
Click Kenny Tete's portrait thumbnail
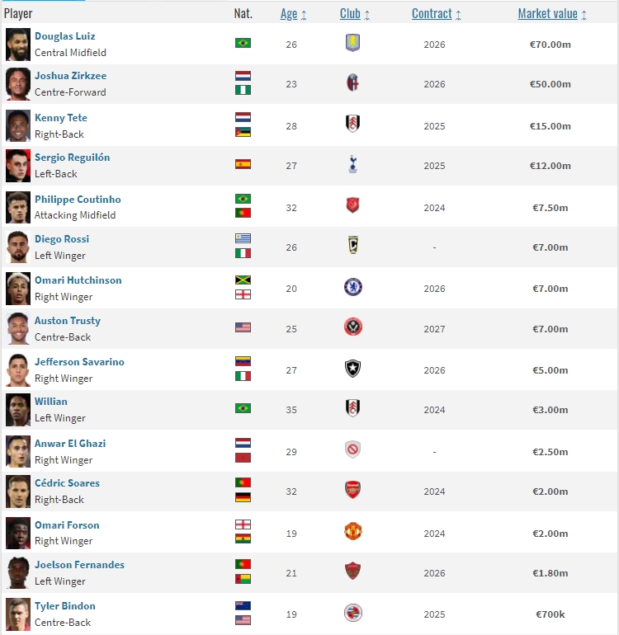click(x=18, y=125)
